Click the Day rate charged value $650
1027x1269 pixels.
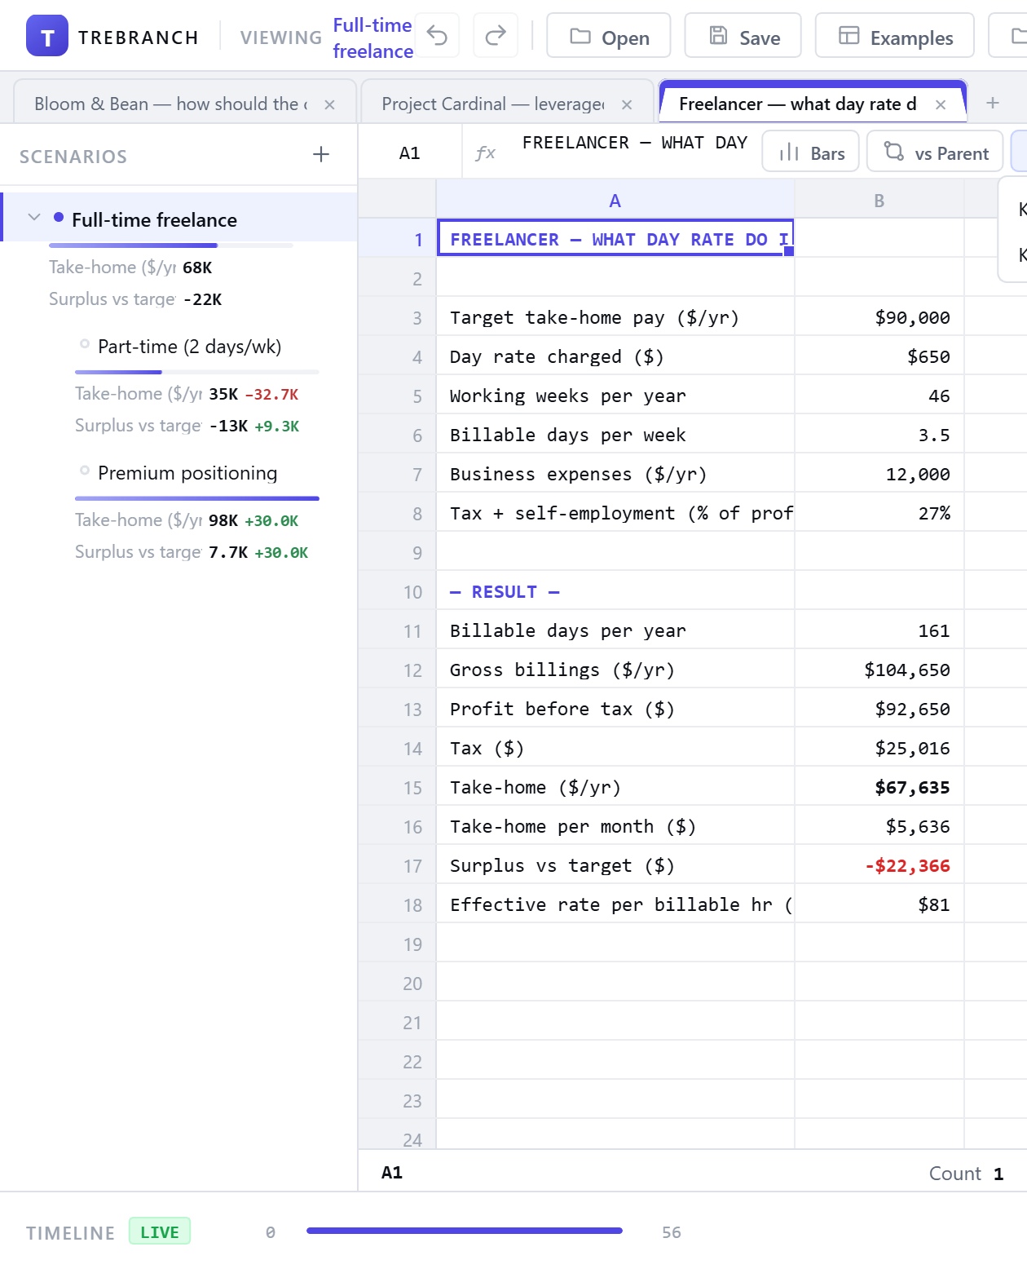point(879,356)
